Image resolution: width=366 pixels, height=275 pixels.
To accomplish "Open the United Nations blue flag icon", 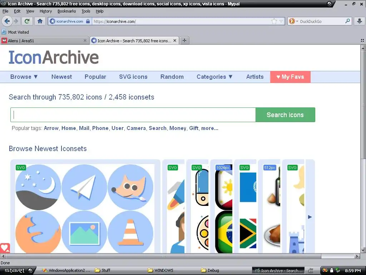I will tap(248, 187).
